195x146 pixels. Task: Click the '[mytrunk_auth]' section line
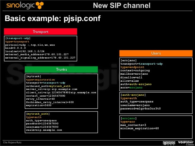pos(38,114)
